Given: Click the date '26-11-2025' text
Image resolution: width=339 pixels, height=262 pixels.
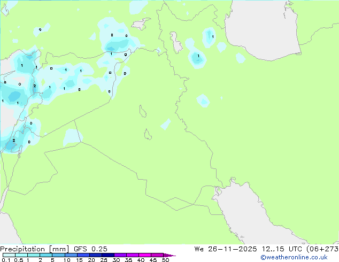Looking at the screenshot, I should [233, 249].
